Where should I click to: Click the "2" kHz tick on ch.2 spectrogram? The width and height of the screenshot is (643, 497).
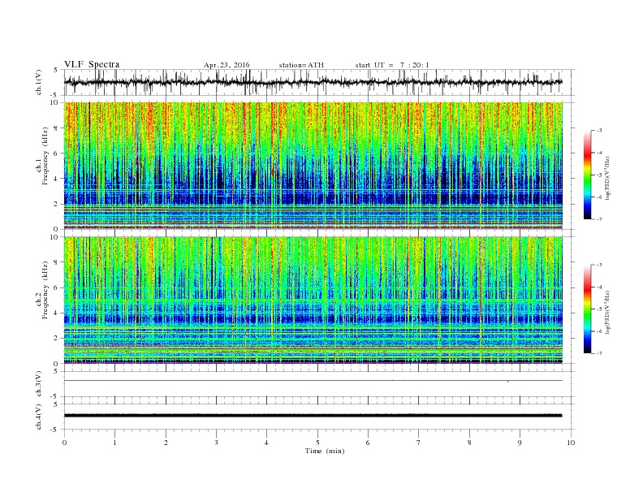tap(57, 339)
